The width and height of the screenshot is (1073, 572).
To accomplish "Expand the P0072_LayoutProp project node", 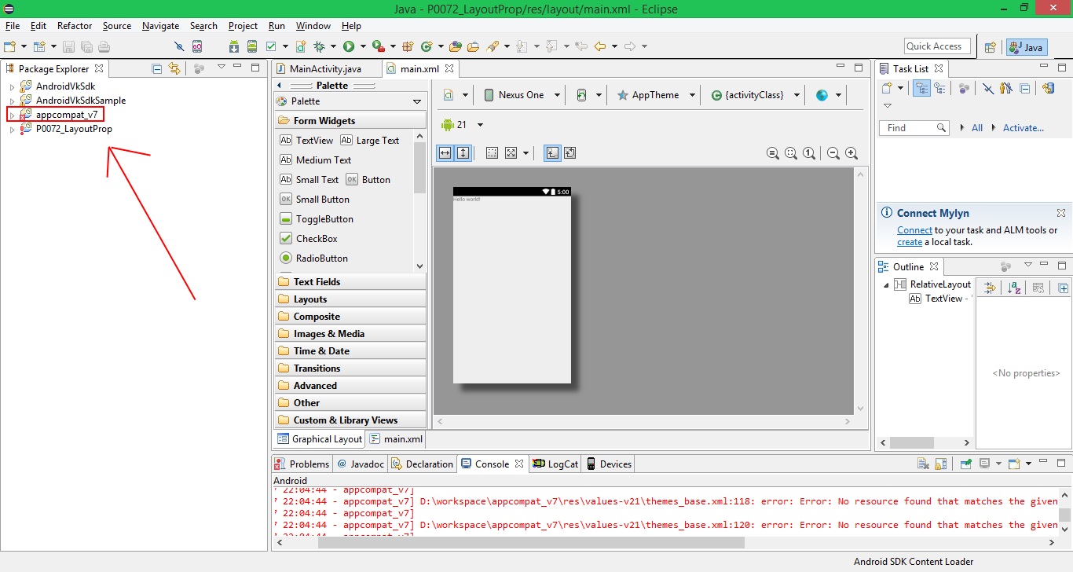I will (12, 130).
